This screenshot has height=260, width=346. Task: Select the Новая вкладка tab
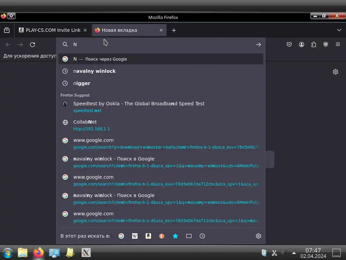point(129,30)
